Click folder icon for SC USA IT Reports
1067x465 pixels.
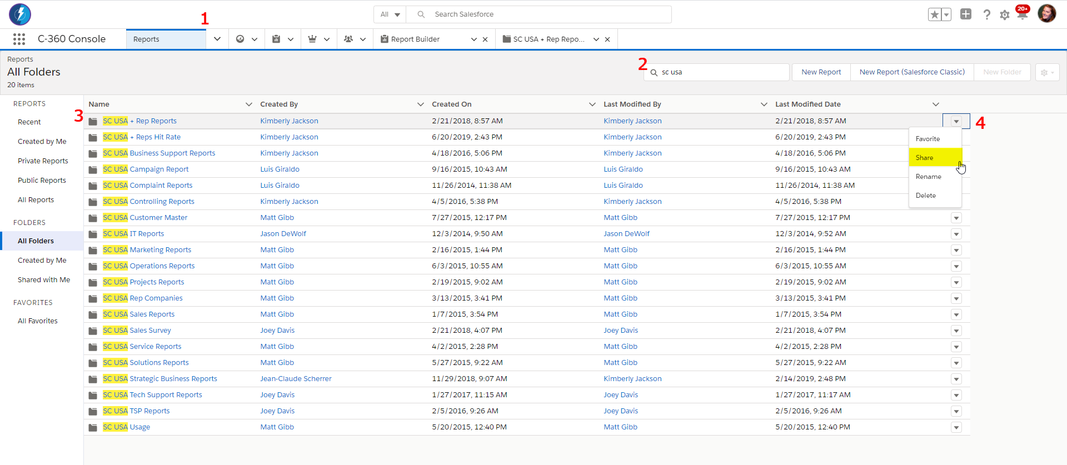[x=93, y=234]
